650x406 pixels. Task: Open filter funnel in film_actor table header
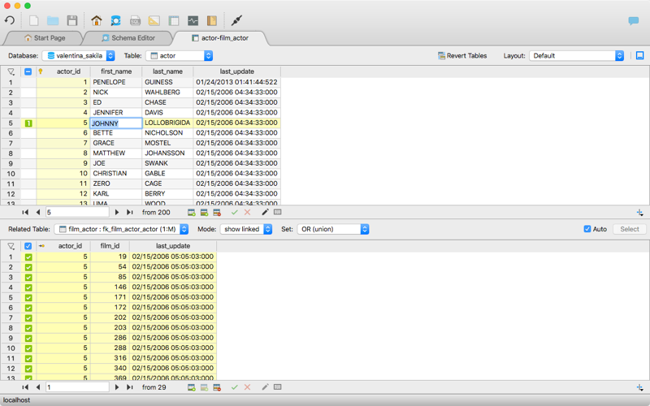pyautogui.click(x=11, y=246)
